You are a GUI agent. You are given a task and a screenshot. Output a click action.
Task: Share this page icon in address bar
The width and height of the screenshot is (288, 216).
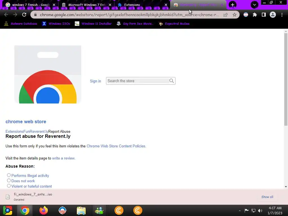pyautogui.click(x=226, y=15)
